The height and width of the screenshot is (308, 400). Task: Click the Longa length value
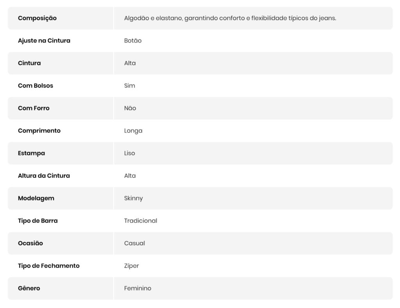[133, 131]
